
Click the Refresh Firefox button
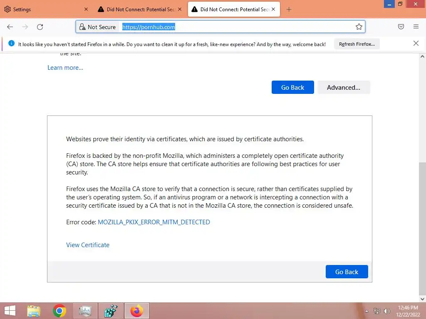point(357,44)
